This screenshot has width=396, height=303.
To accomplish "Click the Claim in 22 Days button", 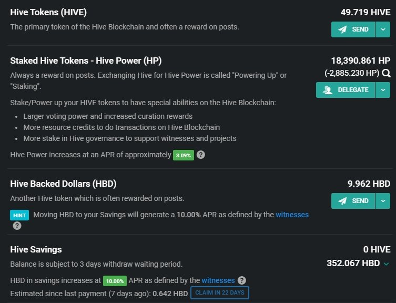I will 220,292.
